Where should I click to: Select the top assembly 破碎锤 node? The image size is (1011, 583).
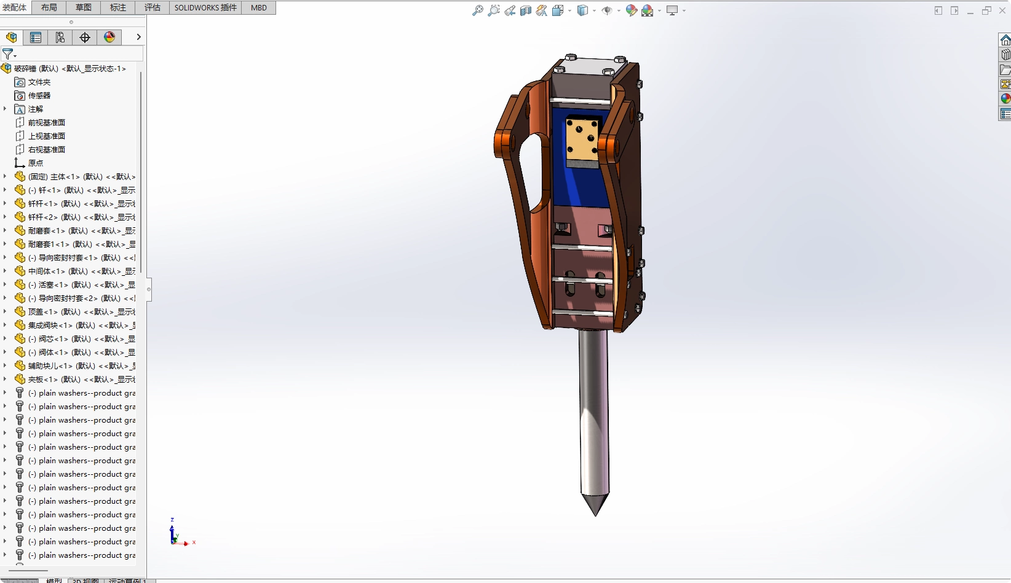coord(70,69)
